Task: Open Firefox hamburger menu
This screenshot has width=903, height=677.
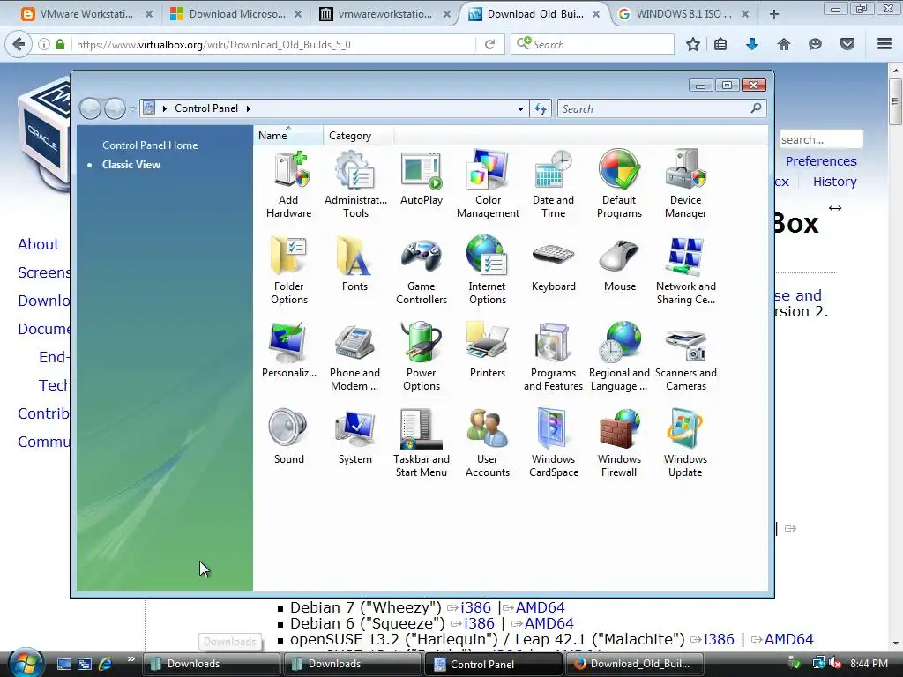Action: [x=884, y=44]
